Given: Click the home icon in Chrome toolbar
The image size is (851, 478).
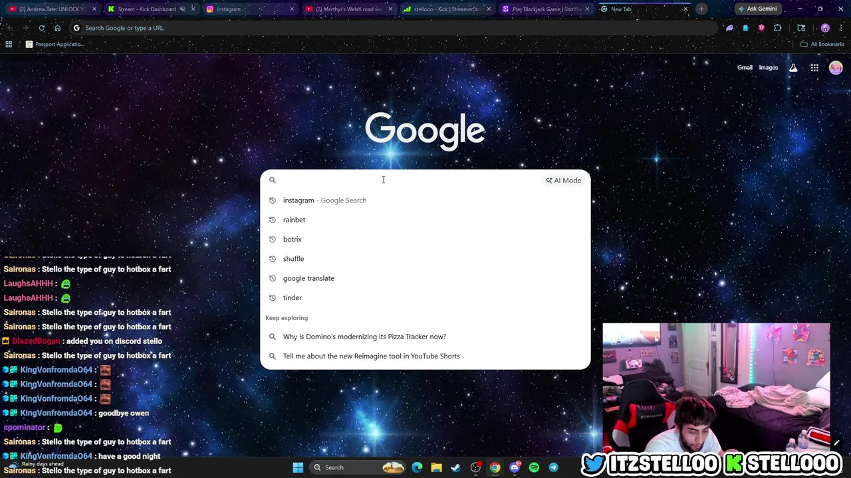Looking at the screenshot, I should coord(57,28).
